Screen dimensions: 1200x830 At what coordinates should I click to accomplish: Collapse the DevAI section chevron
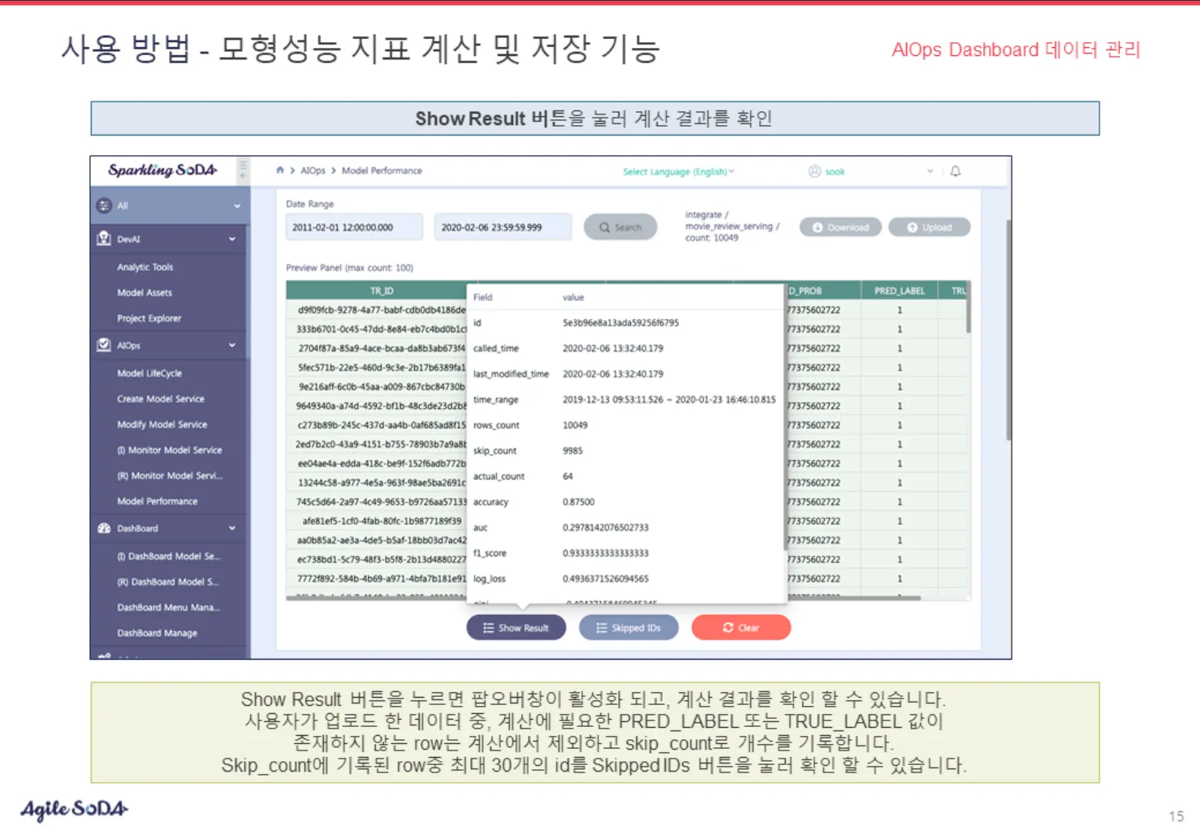pyautogui.click(x=232, y=239)
